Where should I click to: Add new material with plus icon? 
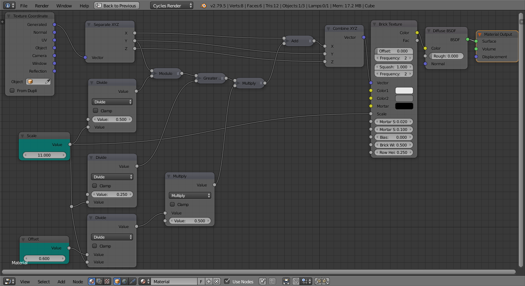click(209, 281)
